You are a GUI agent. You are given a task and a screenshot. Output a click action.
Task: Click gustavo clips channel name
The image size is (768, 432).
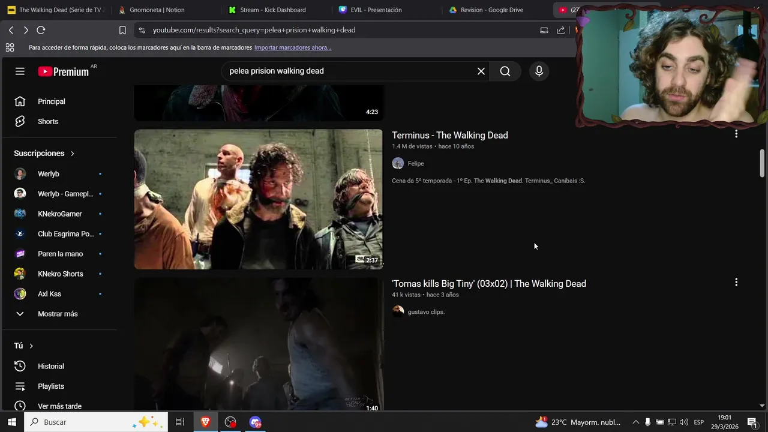tap(426, 312)
